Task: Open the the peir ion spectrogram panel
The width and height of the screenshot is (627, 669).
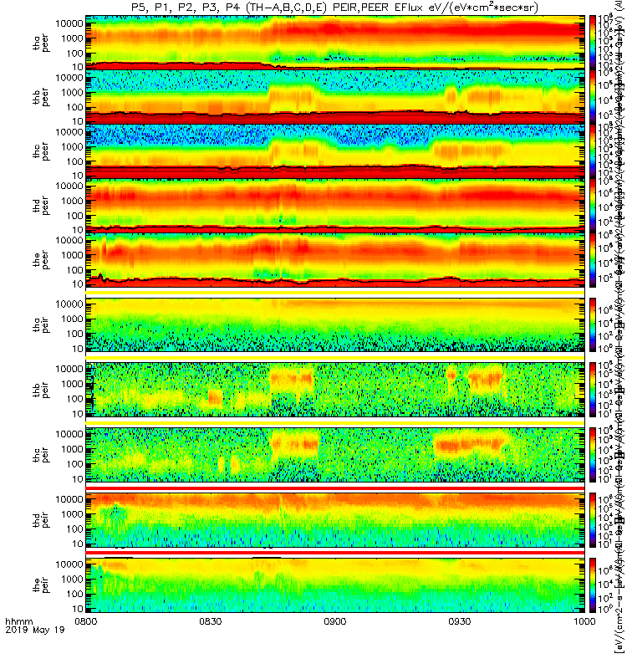Action: [335, 585]
